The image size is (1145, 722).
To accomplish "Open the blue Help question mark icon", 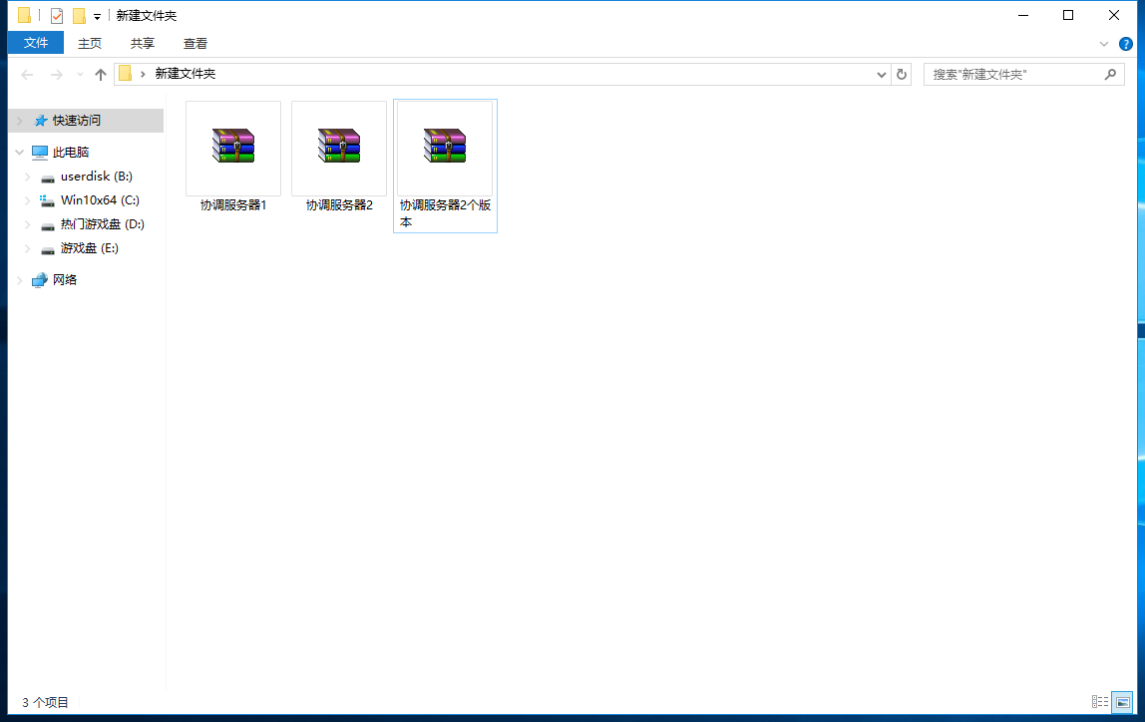I will [1126, 44].
